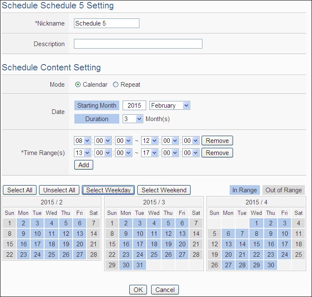Toggle February 14 in the 2015/2 calendar

tap(94, 234)
